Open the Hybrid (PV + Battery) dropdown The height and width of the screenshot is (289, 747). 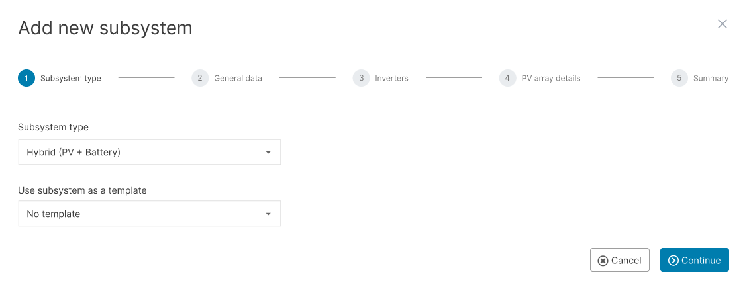(x=149, y=152)
